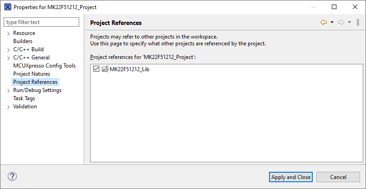Expand the C/C++ General node
Image resolution: width=366 pixels, height=189 pixels.
[x=8, y=58]
